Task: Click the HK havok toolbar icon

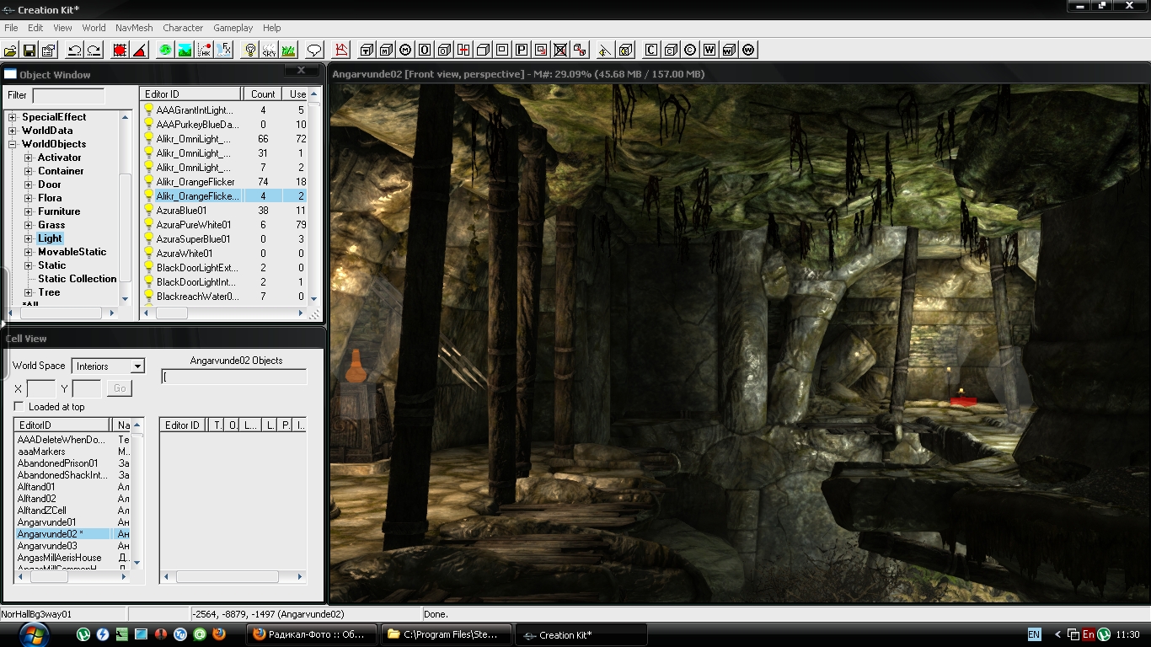Action: (204, 50)
